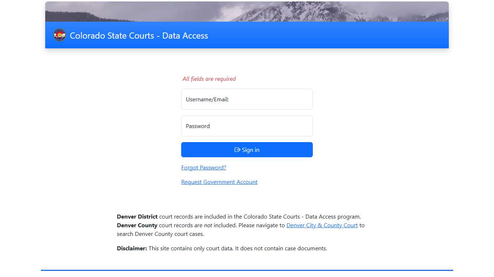
Task: Click inside the Username/Email input field
Action: click(x=247, y=99)
